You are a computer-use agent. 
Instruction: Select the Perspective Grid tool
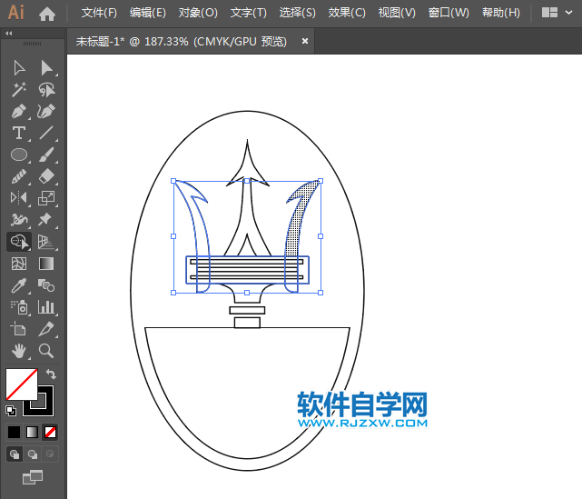[x=46, y=242]
